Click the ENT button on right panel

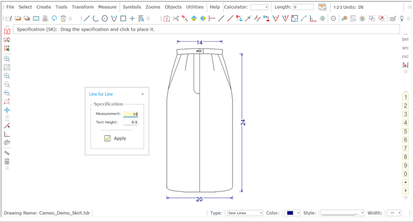click(405, 39)
